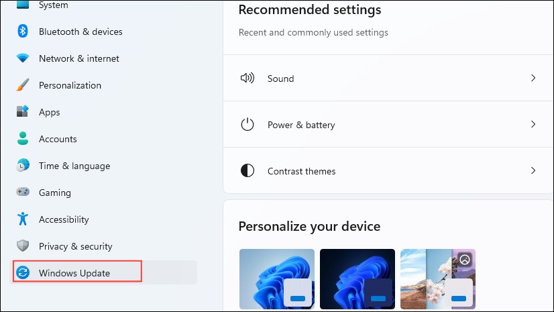
Task: Select the light Windows bloom theme thumbnail
Action: point(276,279)
